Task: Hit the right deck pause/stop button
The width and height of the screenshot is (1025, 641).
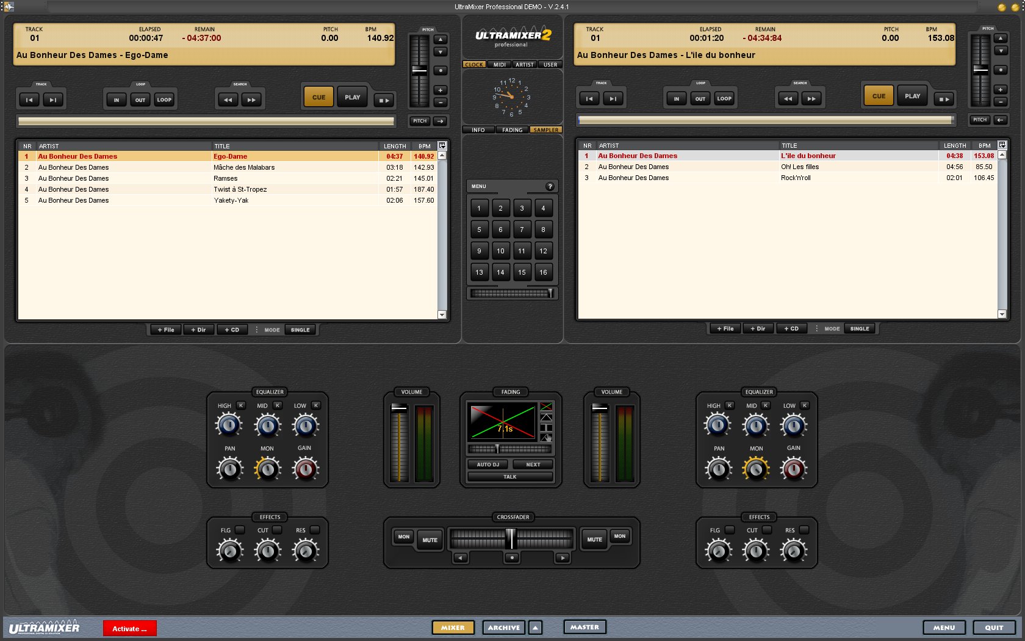Action: (943, 99)
